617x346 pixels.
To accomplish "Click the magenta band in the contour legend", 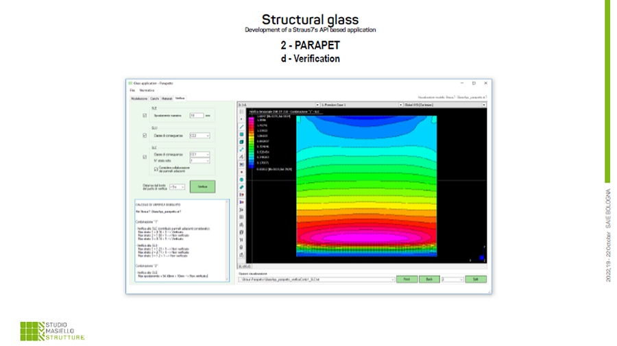I will (251, 120).
